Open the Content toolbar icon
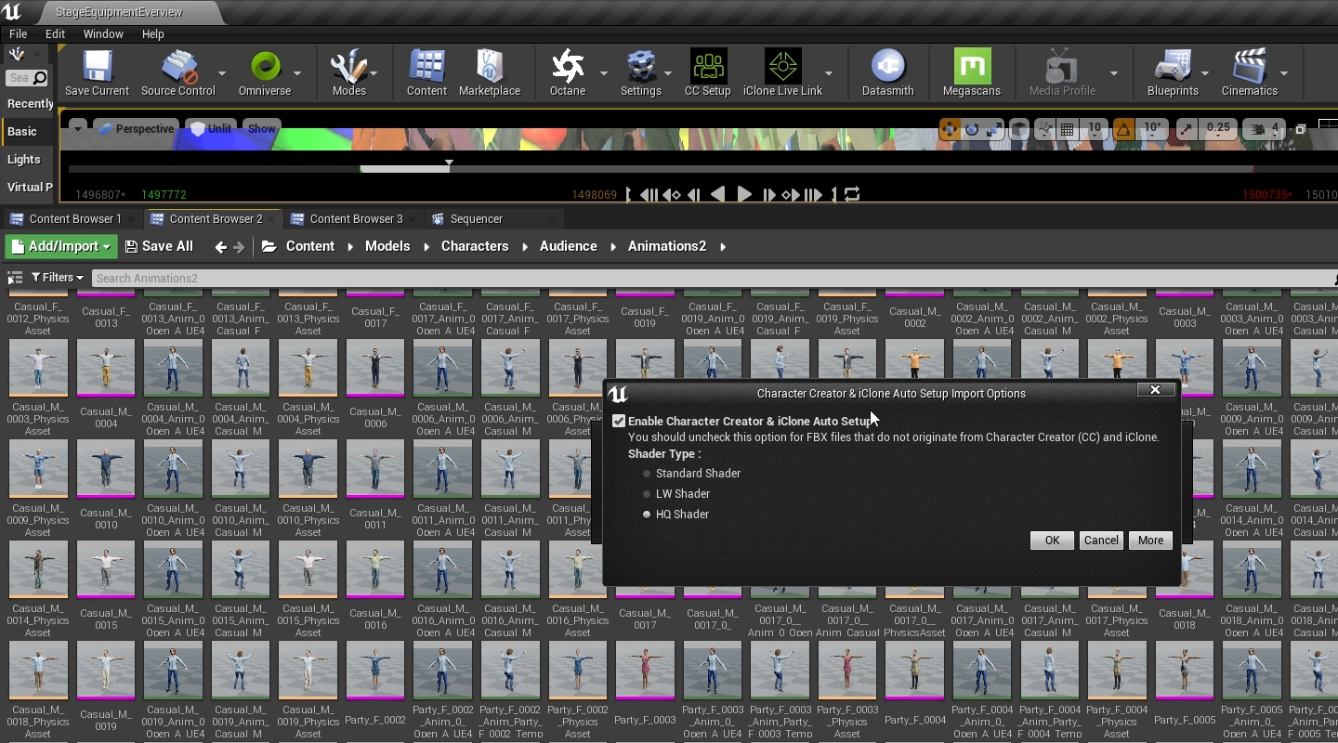Viewport: 1338px width, 743px height. click(x=426, y=72)
